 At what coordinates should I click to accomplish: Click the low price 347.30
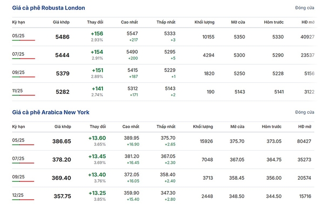[x=168, y=193]
